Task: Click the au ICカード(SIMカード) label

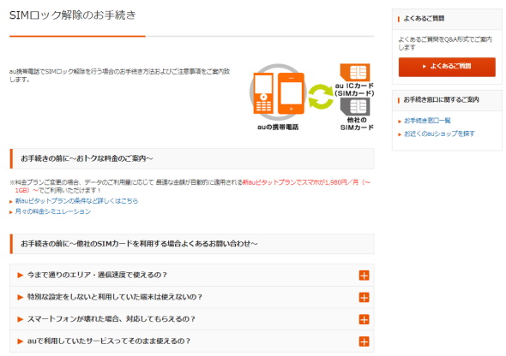Action: point(354,90)
